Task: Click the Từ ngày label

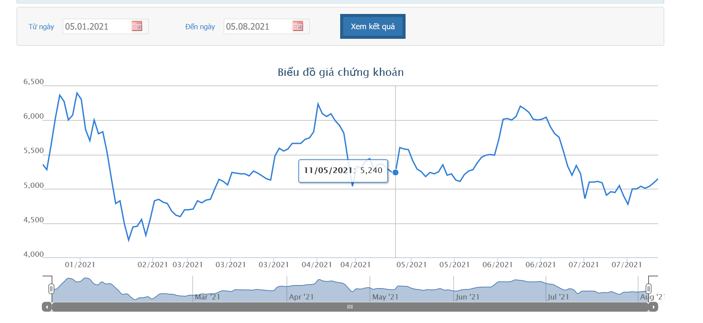Action: (41, 27)
